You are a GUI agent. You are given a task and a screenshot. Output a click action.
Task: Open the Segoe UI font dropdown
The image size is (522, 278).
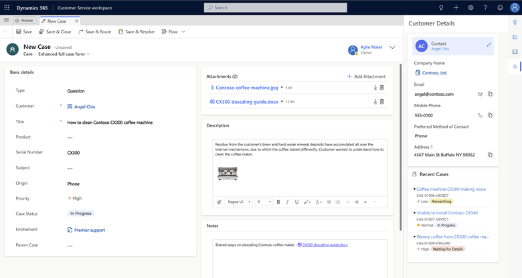[239, 202]
